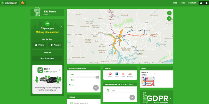Select the Metrô icon under Perto
209x104 pixels.
pos(117,74)
